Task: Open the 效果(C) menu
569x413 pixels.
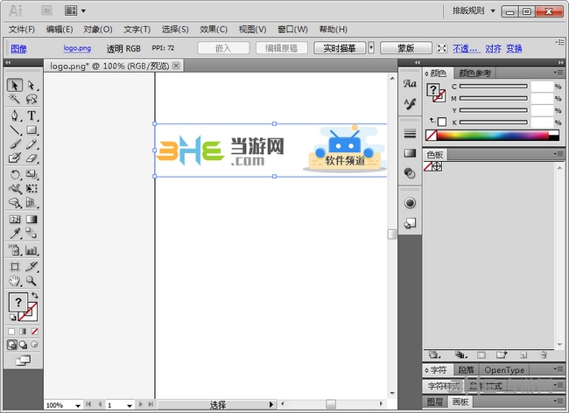Action: pos(214,30)
